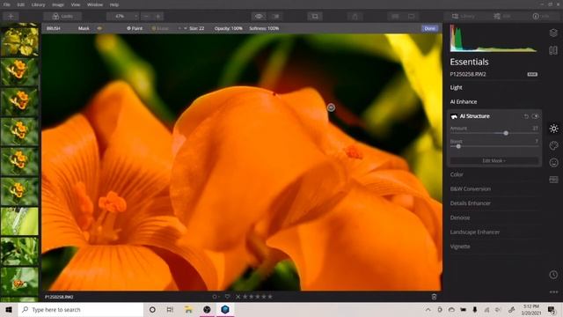Adjust the Boost slider handle
Image resolution: width=563 pixels, height=317 pixels.
(458, 146)
